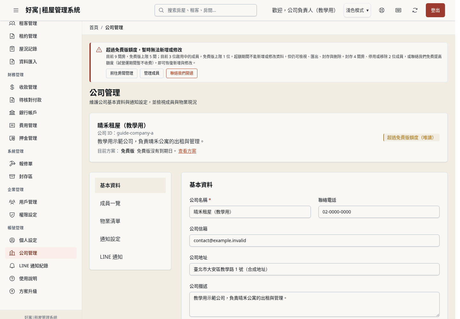Click the 公司名稱 input field

click(x=250, y=212)
